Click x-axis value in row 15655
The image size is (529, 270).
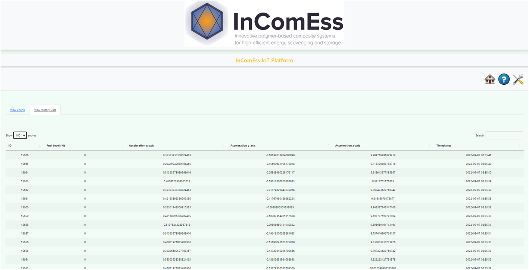point(177,251)
